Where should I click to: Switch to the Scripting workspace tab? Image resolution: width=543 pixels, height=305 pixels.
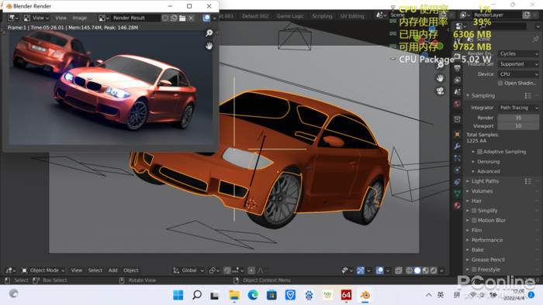pyautogui.click(x=322, y=16)
